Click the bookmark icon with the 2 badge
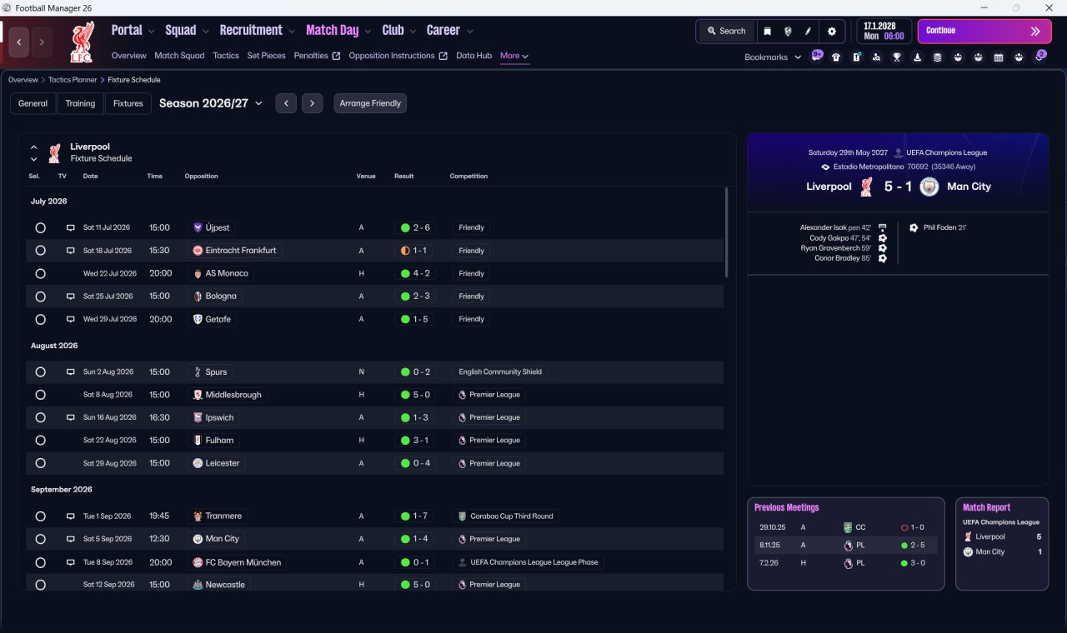Viewport: 1067px width, 633px height. [x=1039, y=57]
